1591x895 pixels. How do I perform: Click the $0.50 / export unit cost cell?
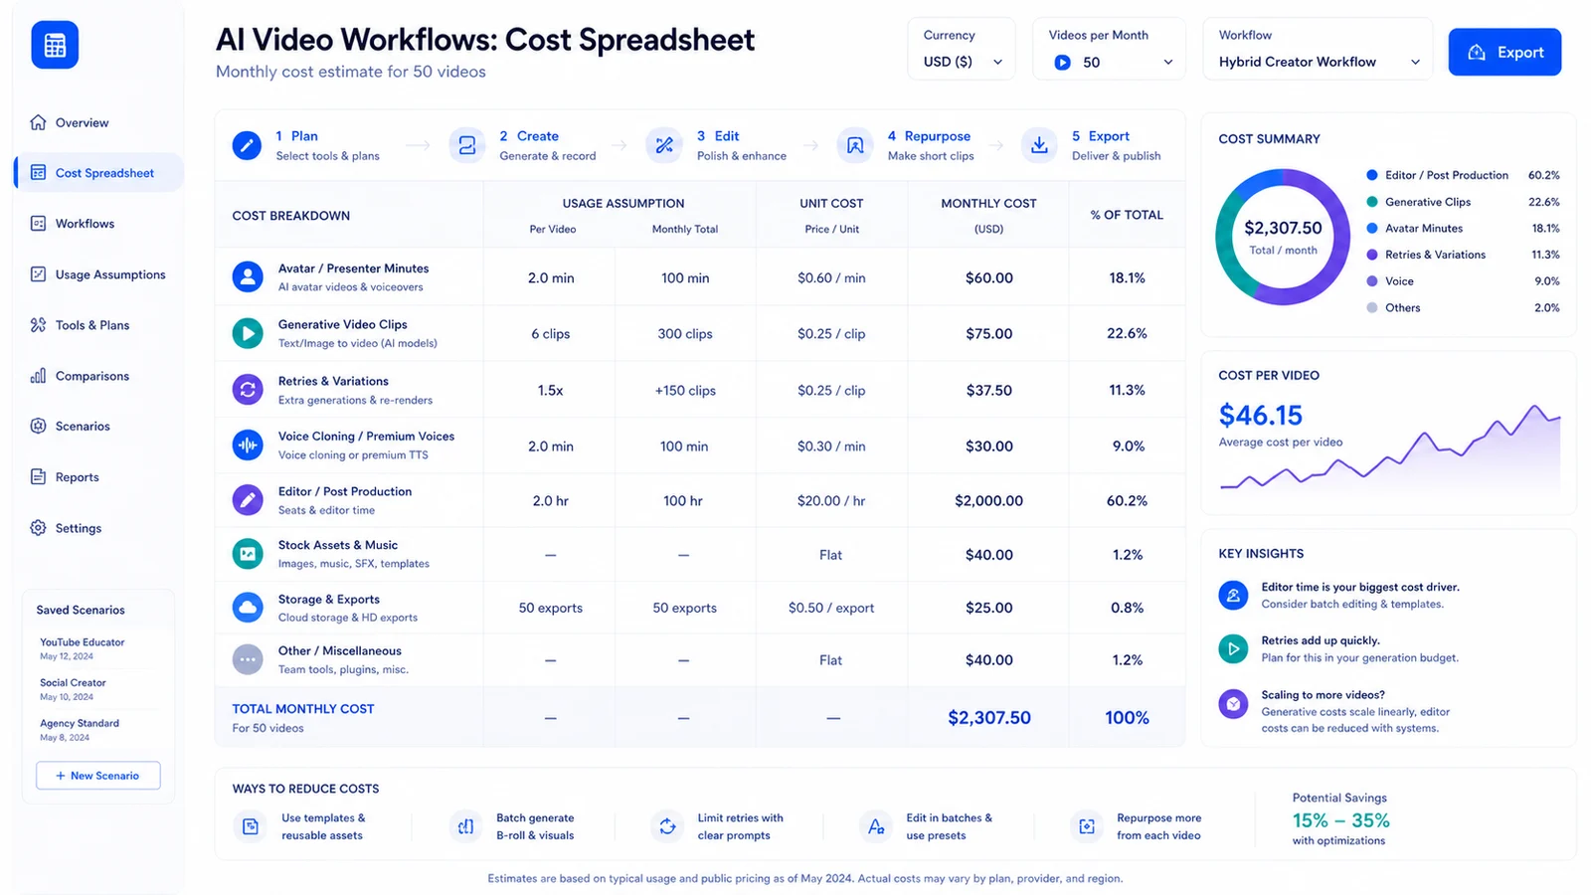click(x=831, y=608)
